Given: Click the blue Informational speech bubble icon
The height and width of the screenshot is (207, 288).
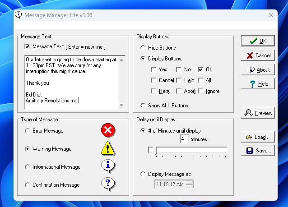Looking at the screenshot, I should (108, 166).
